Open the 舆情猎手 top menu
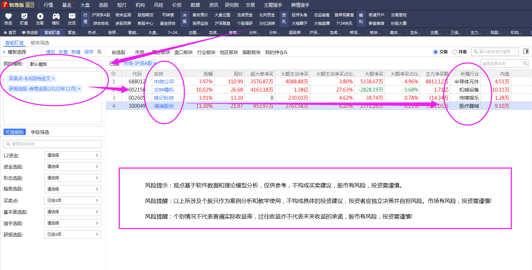532x270 pixels. tap(300, 5)
